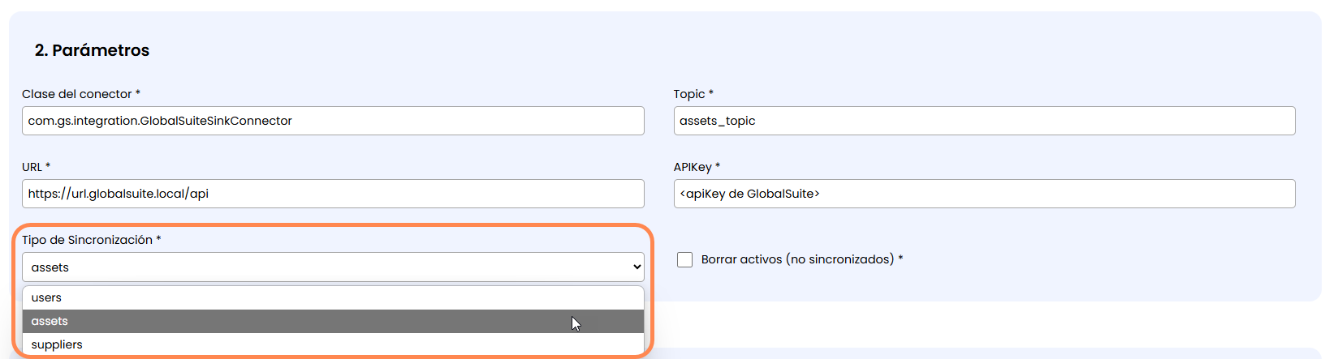This screenshot has width=1325, height=359.
Task: Click the Clase del conector input field
Action: (x=333, y=121)
